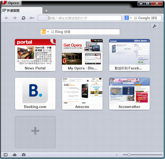Open the Opera main menu
Screen dimensions: 165x159
[x=11, y=3]
